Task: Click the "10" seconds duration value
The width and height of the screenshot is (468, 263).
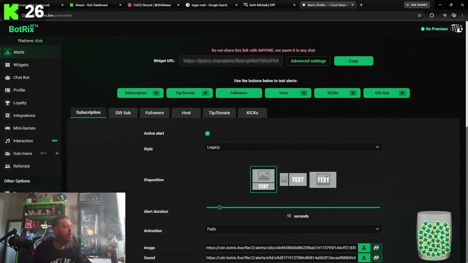Action: coord(289,216)
